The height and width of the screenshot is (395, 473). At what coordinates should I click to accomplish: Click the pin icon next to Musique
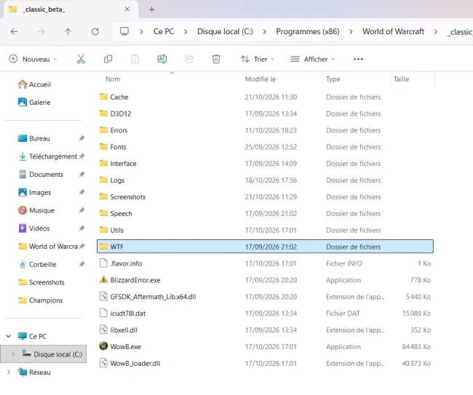pyautogui.click(x=82, y=210)
